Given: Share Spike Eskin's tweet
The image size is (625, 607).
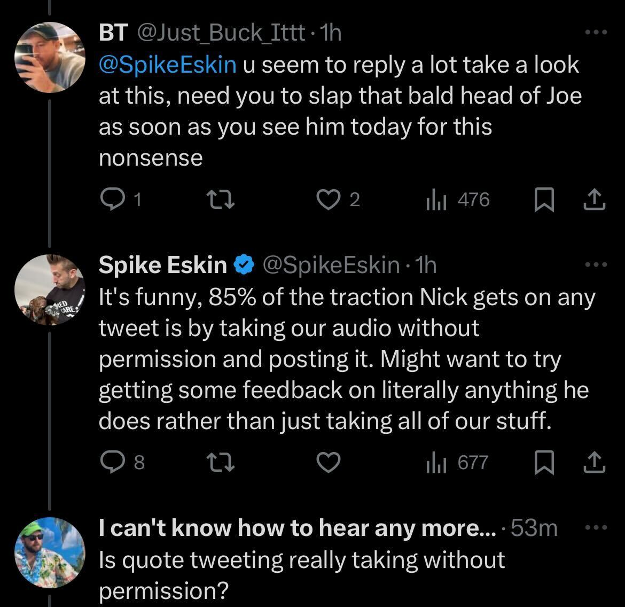Looking at the screenshot, I should (x=594, y=463).
